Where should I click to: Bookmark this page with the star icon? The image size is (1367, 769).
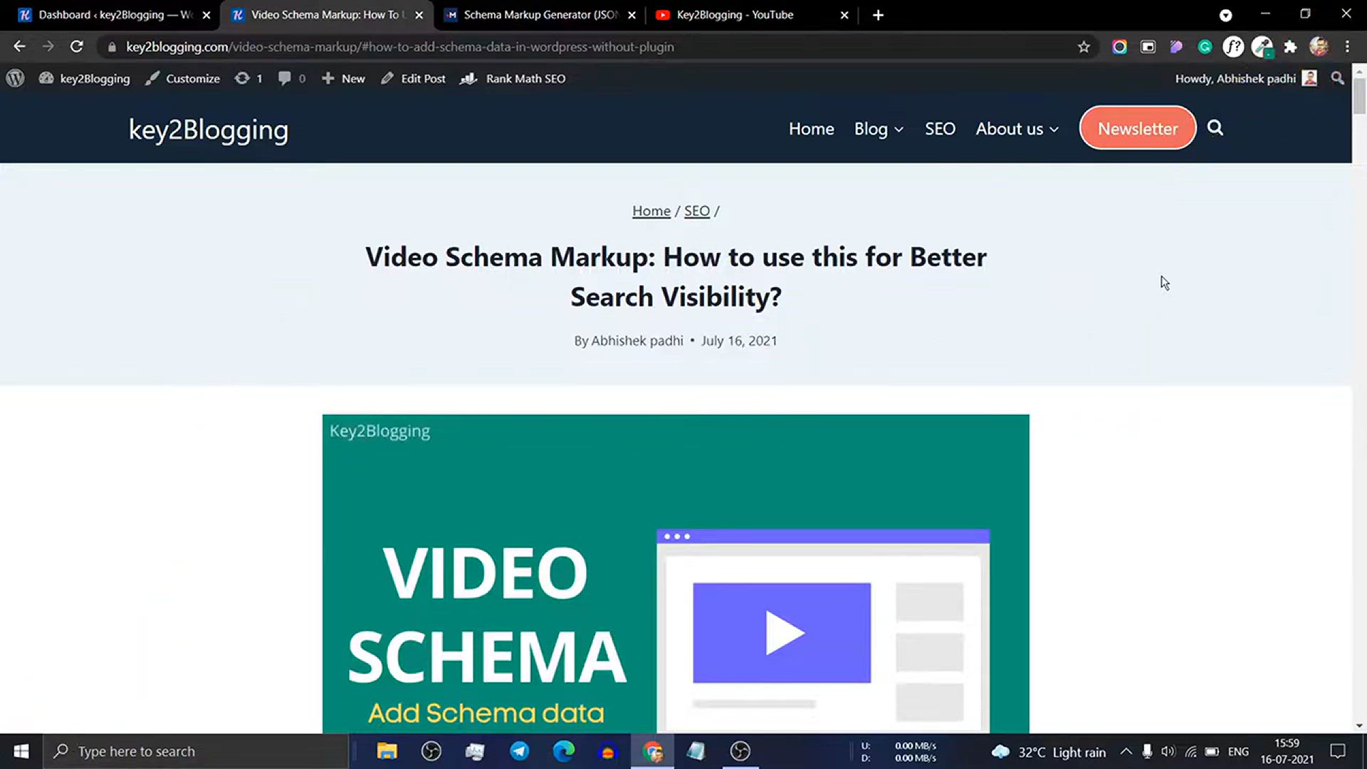[x=1084, y=47]
